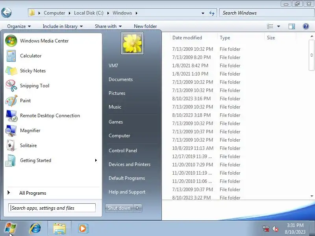Viewport: 315px width, 236px height.
Task: Expand the arrow after Local Disk (C:)
Action: pyautogui.click(x=108, y=13)
